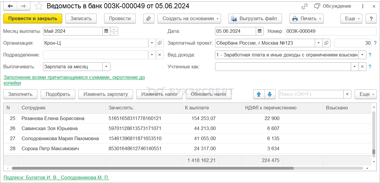Open the Организация record Крон-Ц
380x183 pixels.
click(x=160, y=43)
